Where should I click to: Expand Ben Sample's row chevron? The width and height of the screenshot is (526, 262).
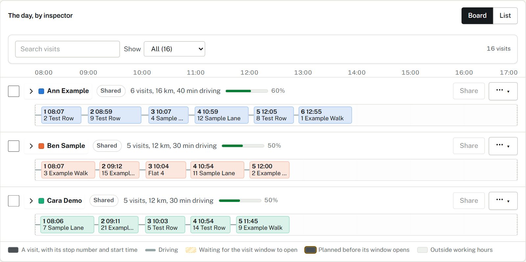(x=31, y=146)
